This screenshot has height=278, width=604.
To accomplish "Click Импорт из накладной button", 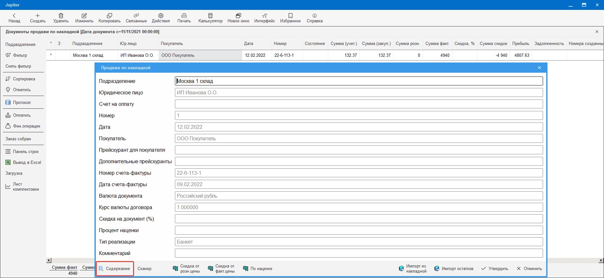I will [x=413, y=268].
